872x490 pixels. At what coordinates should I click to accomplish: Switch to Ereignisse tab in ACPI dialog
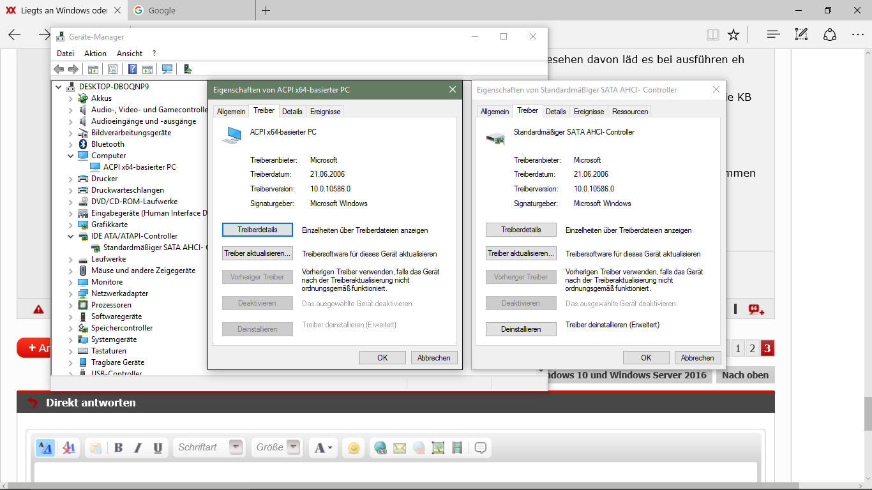click(325, 112)
